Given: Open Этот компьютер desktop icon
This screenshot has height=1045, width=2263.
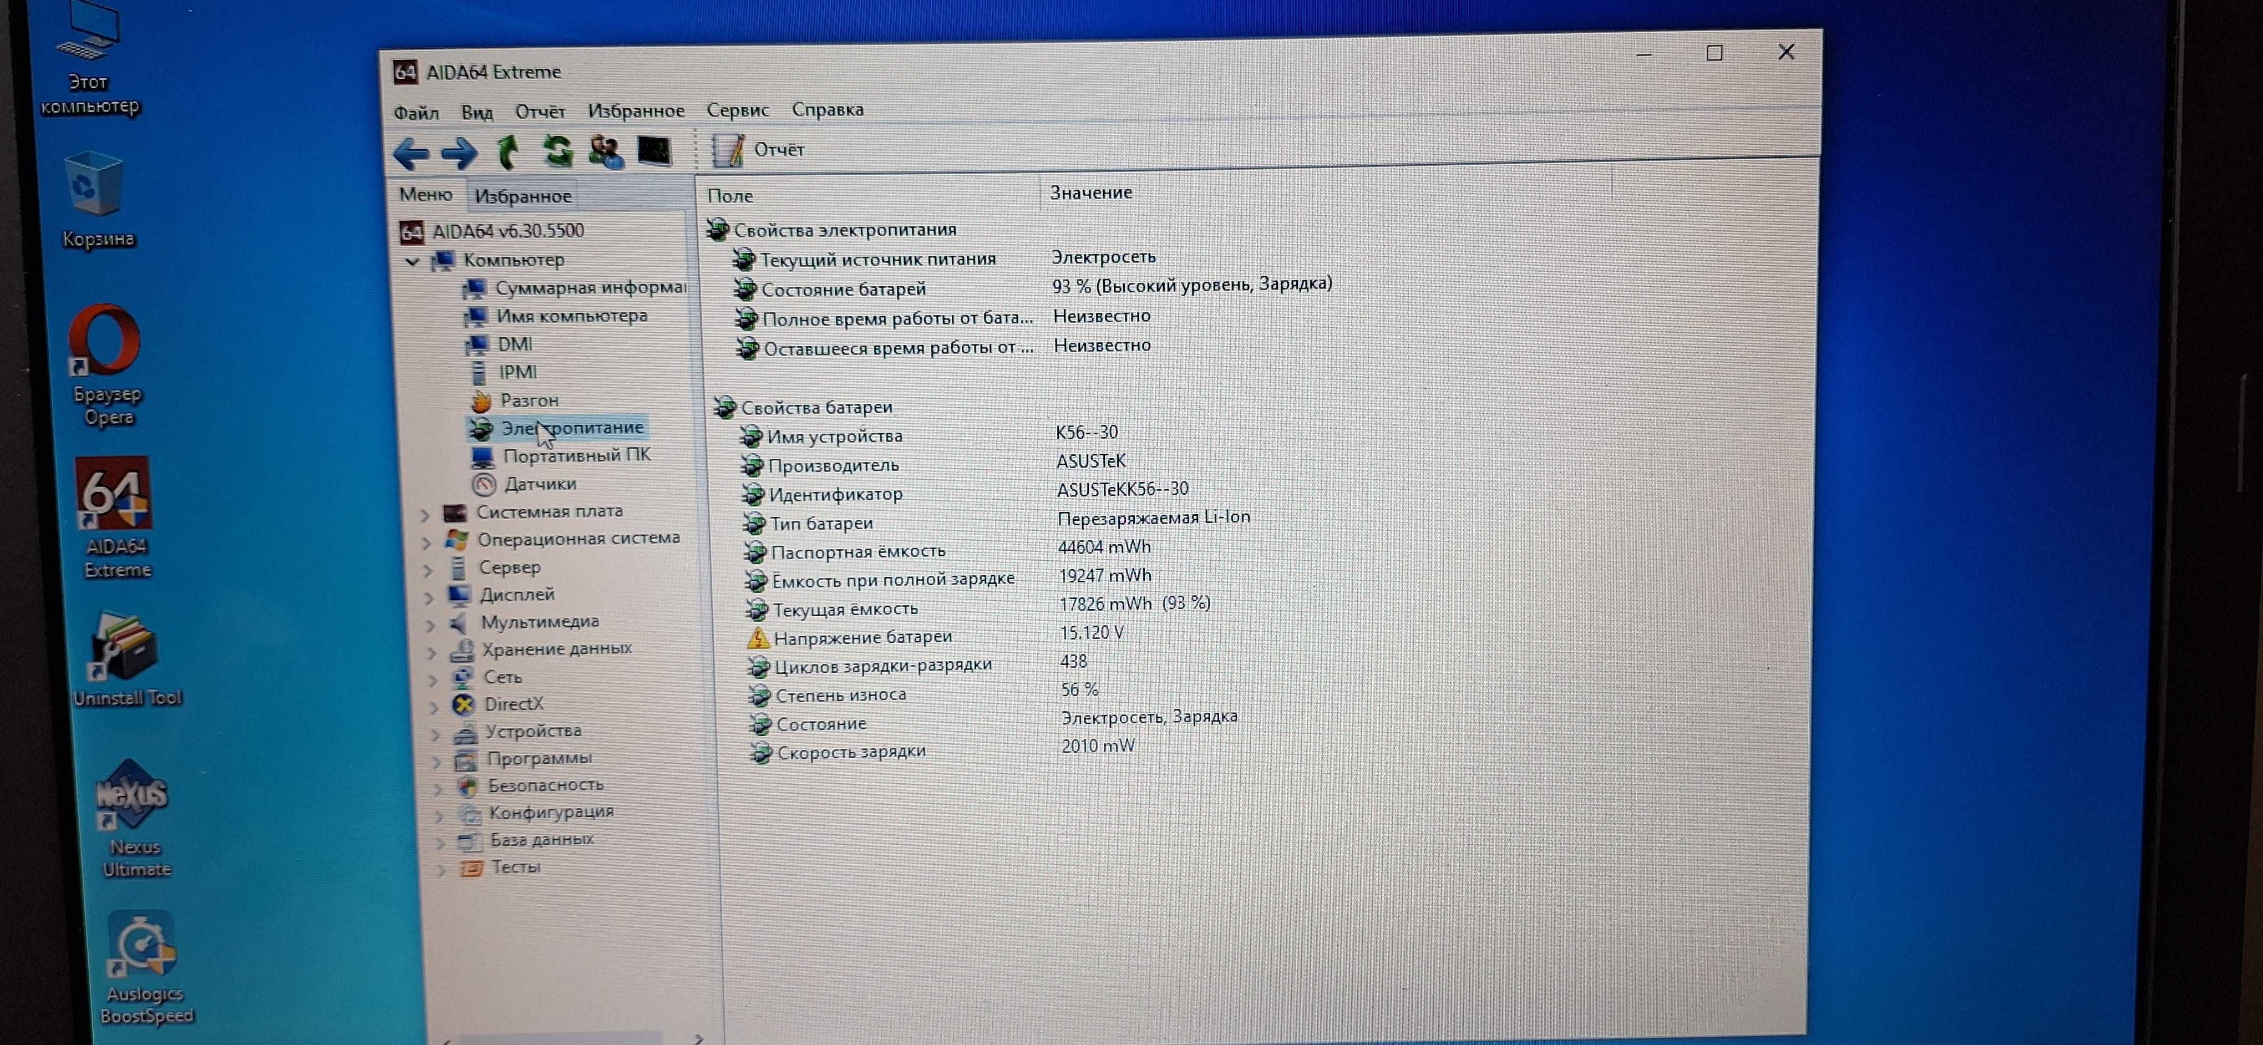Looking at the screenshot, I should coord(89,59).
